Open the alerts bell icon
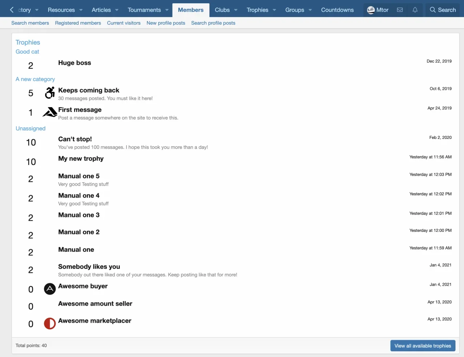The image size is (464, 357). click(415, 10)
